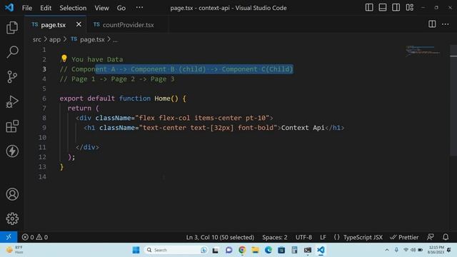Image resolution: width=457 pixels, height=257 pixels.
Task: Click the editor minimap
Action: click(x=423, y=51)
